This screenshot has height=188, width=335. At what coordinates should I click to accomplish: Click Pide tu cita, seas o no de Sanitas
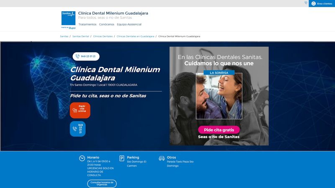click(x=108, y=96)
